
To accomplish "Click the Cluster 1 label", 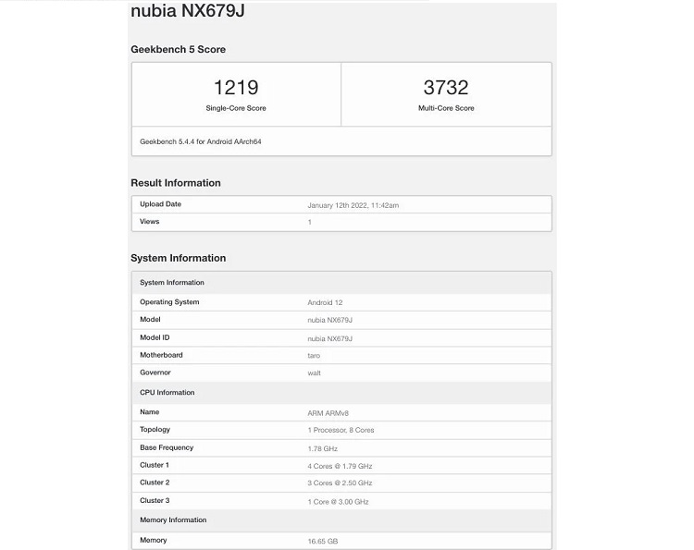I will tap(155, 465).
